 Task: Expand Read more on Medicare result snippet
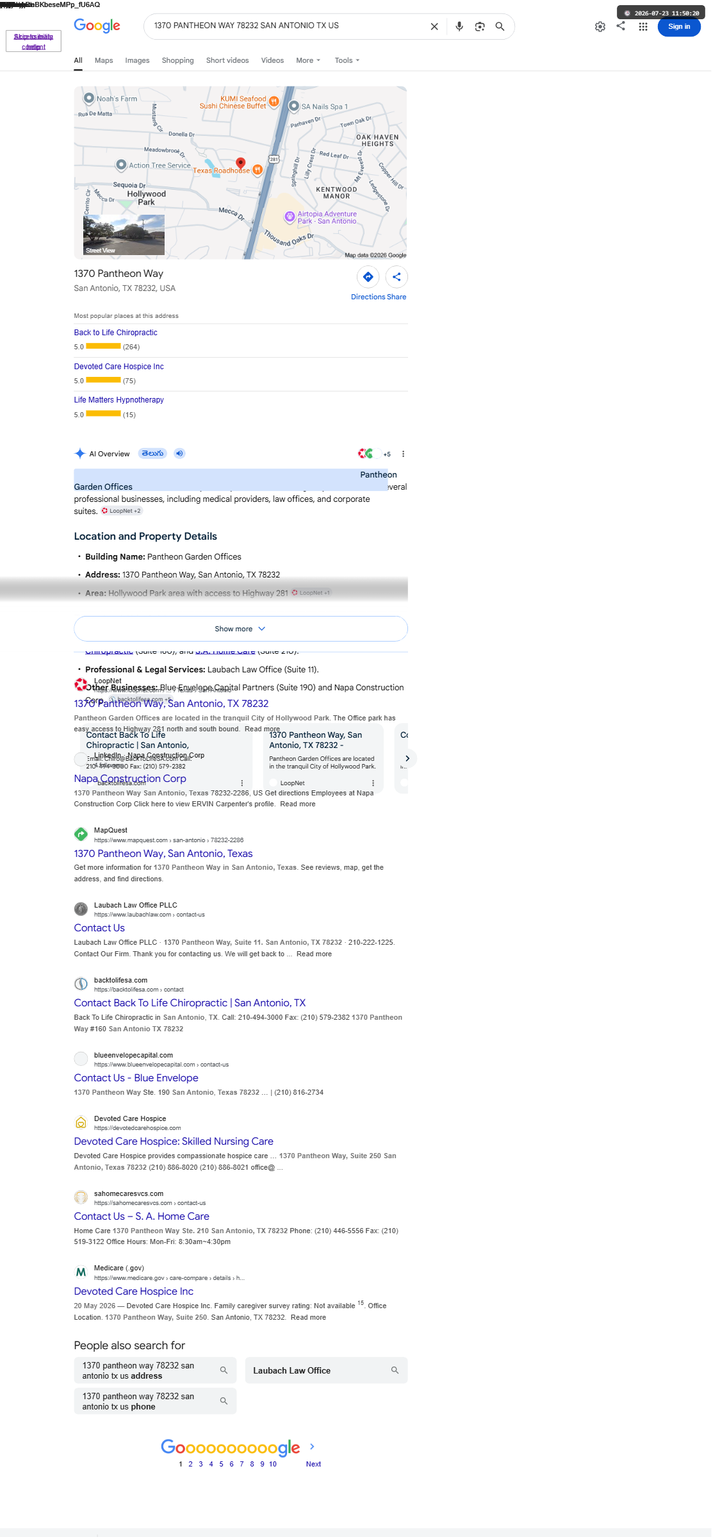coord(308,1317)
